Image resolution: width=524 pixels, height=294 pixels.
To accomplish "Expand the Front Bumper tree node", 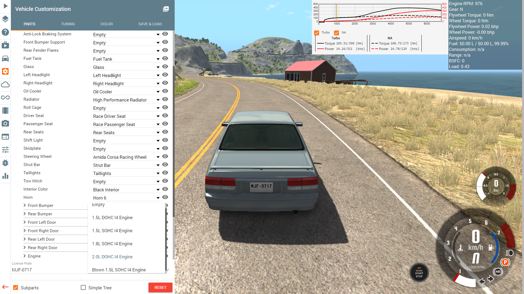I will [25, 205].
